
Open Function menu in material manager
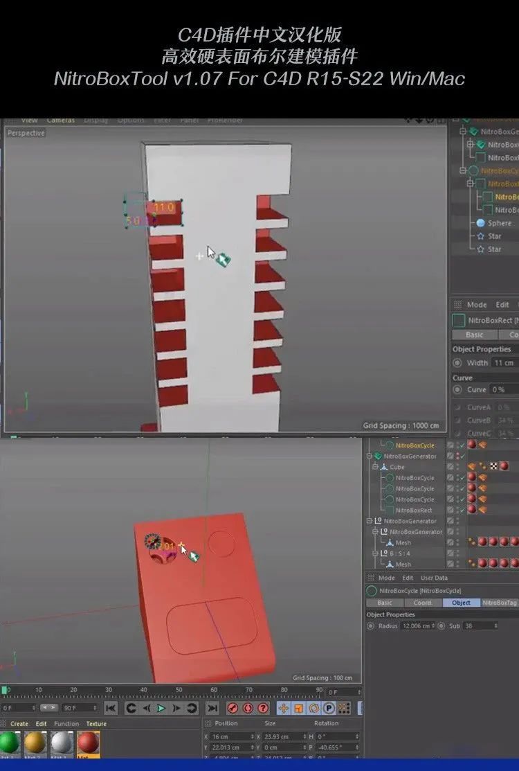tap(66, 724)
